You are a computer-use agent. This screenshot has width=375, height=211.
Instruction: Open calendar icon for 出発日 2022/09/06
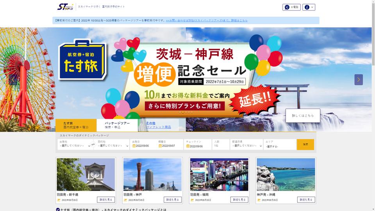(x=134, y=146)
